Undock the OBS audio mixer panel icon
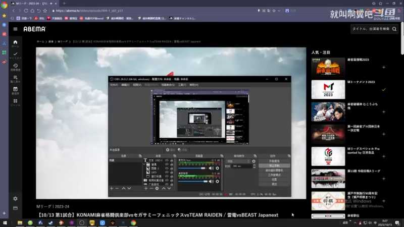Viewport: 404px width, 227px height. (222, 156)
